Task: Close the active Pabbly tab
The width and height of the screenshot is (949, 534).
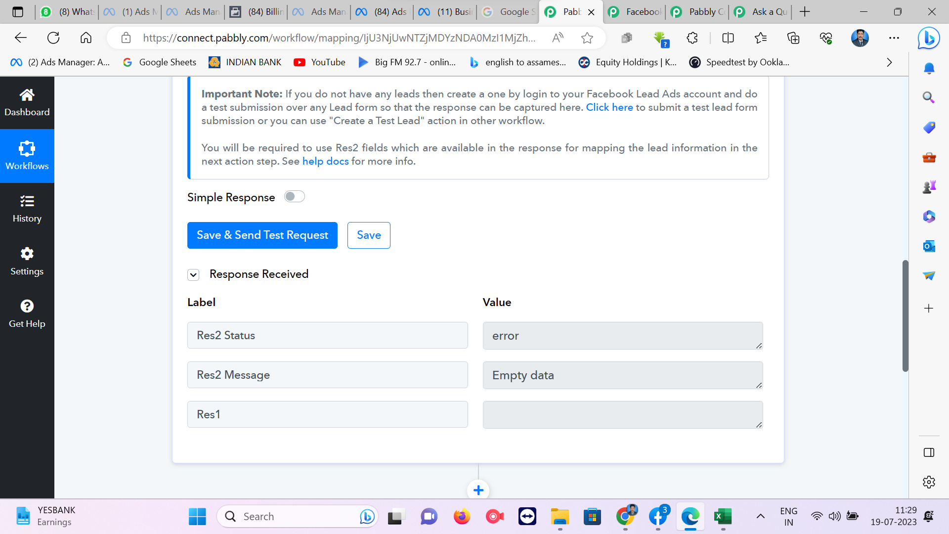Action: [591, 12]
